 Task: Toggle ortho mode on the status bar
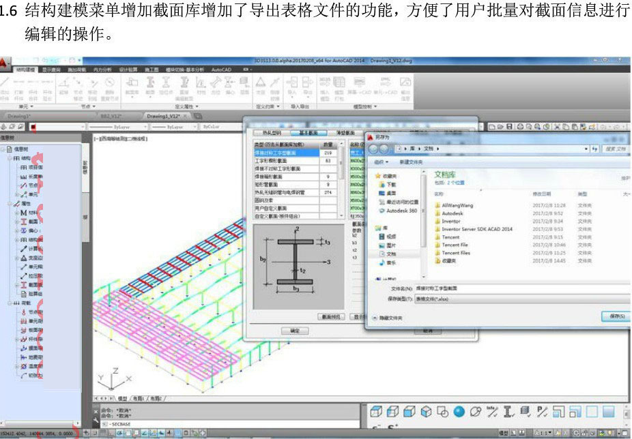point(111,434)
